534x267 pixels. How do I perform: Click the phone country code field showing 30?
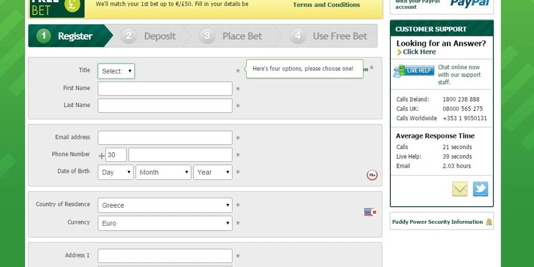116,155
